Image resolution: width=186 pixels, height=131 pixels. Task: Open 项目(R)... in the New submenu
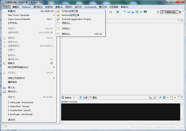pyautogui.click(x=80, y=23)
